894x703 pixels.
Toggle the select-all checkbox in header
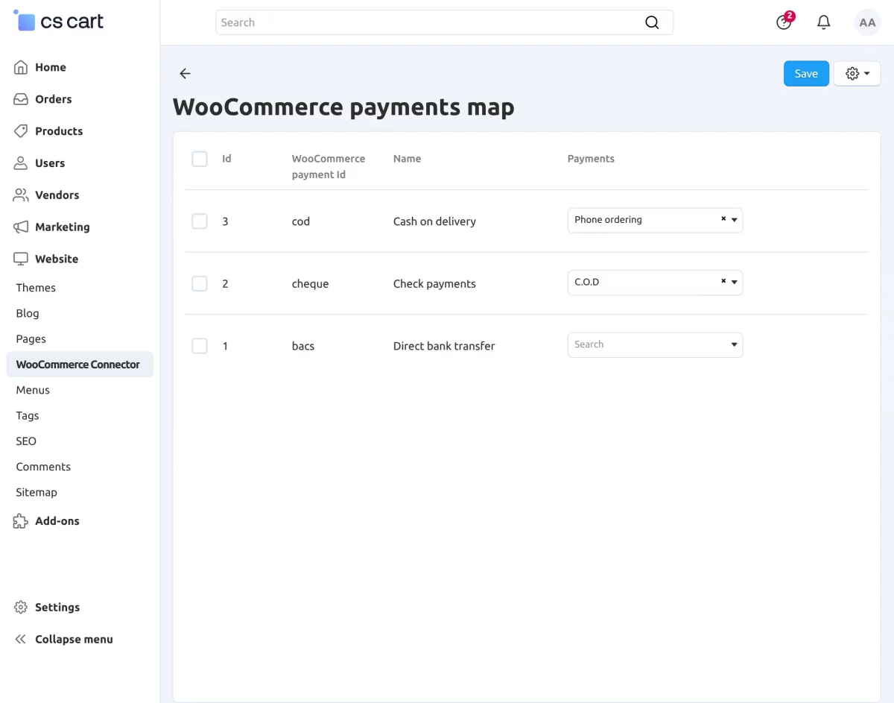200,159
